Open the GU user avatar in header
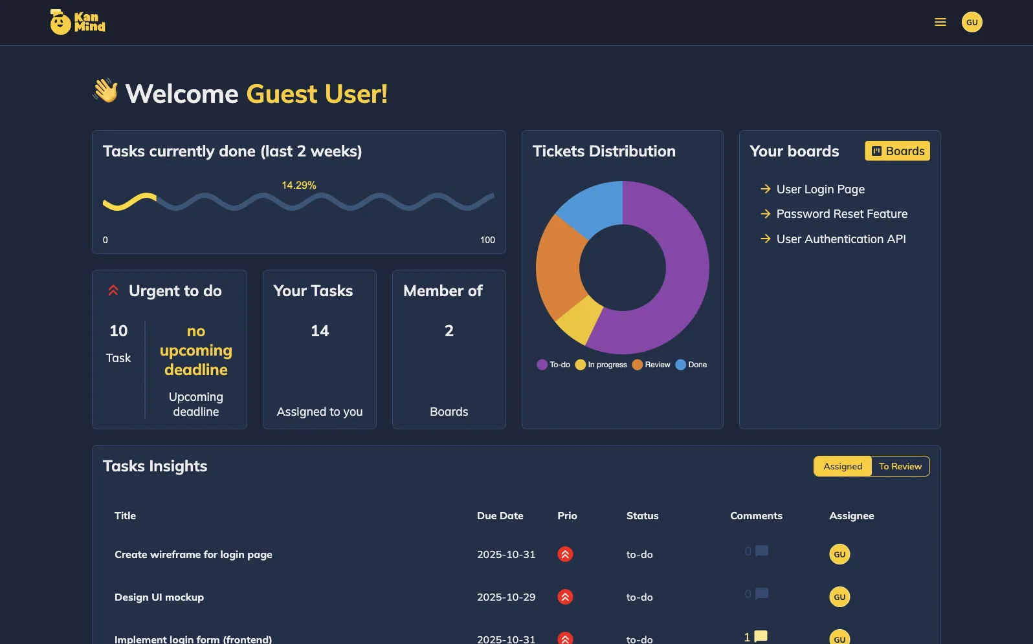Image resolution: width=1033 pixels, height=644 pixels. tap(972, 23)
